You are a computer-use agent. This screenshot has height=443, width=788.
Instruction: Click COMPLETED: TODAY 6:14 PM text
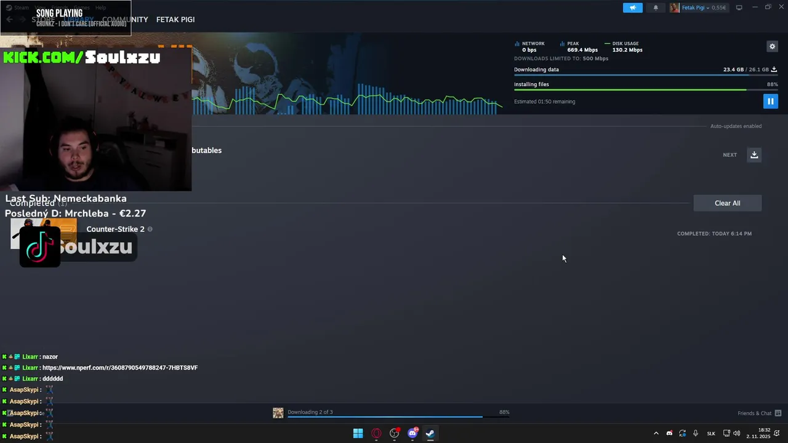pos(714,234)
